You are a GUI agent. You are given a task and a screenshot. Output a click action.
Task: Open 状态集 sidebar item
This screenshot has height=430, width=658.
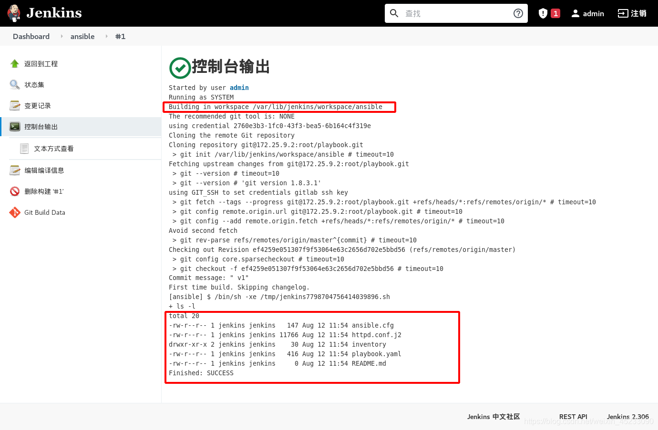pos(34,85)
